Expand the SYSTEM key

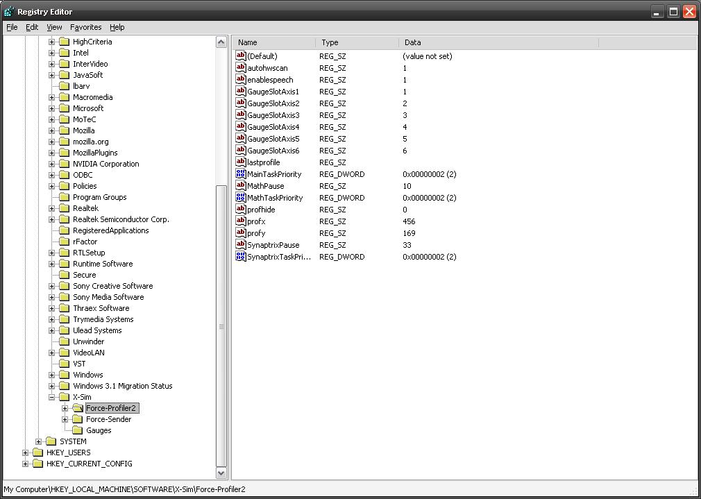tap(38, 442)
